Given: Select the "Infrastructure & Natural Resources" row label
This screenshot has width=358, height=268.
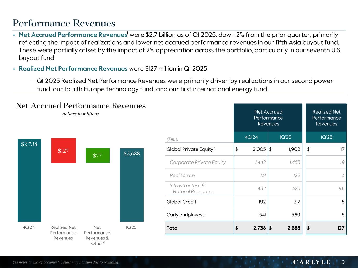Looking at the screenshot, I should 191,188.
